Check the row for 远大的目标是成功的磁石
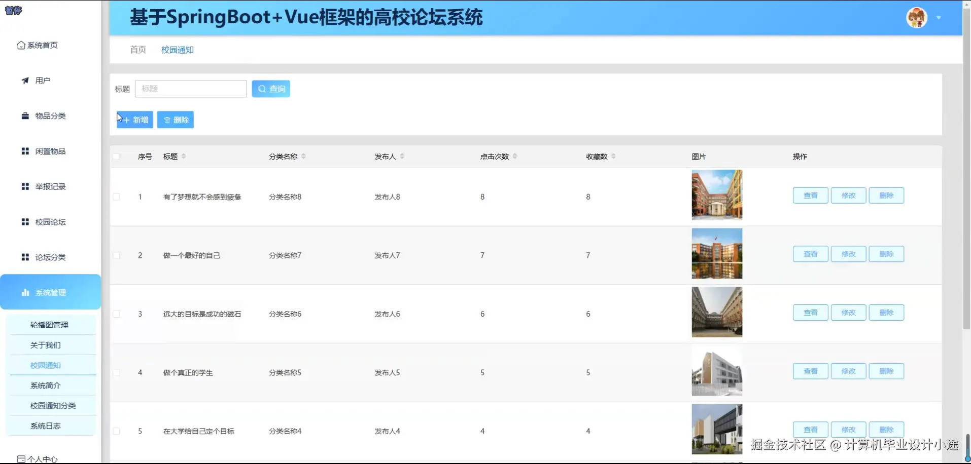Image resolution: width=971 pixels, height=464 pixels. 116,314
